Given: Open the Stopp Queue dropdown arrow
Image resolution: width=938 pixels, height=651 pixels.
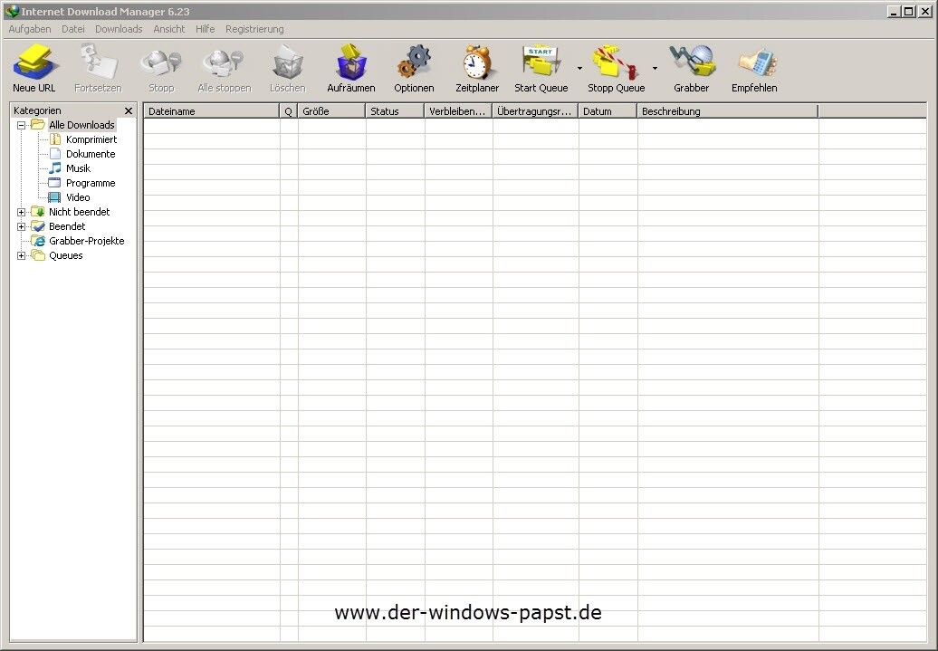Looking at the screenshot, I should (x=655, y=68).
